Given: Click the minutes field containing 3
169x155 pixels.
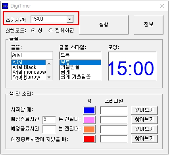Looking at the screenshot, I should (49, 120).
